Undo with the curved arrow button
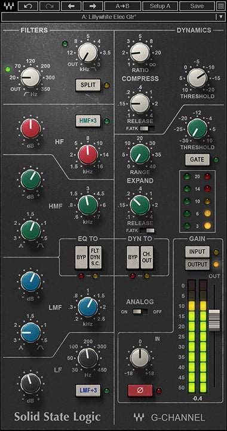This screenshot has width=227, height=431. [27, 6]
